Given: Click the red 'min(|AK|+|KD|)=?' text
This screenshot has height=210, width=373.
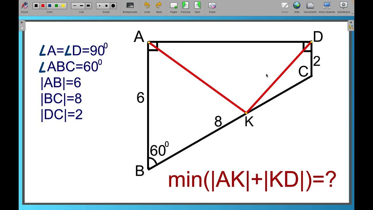Looking at the screenshot, I should [x=252, y=181].
